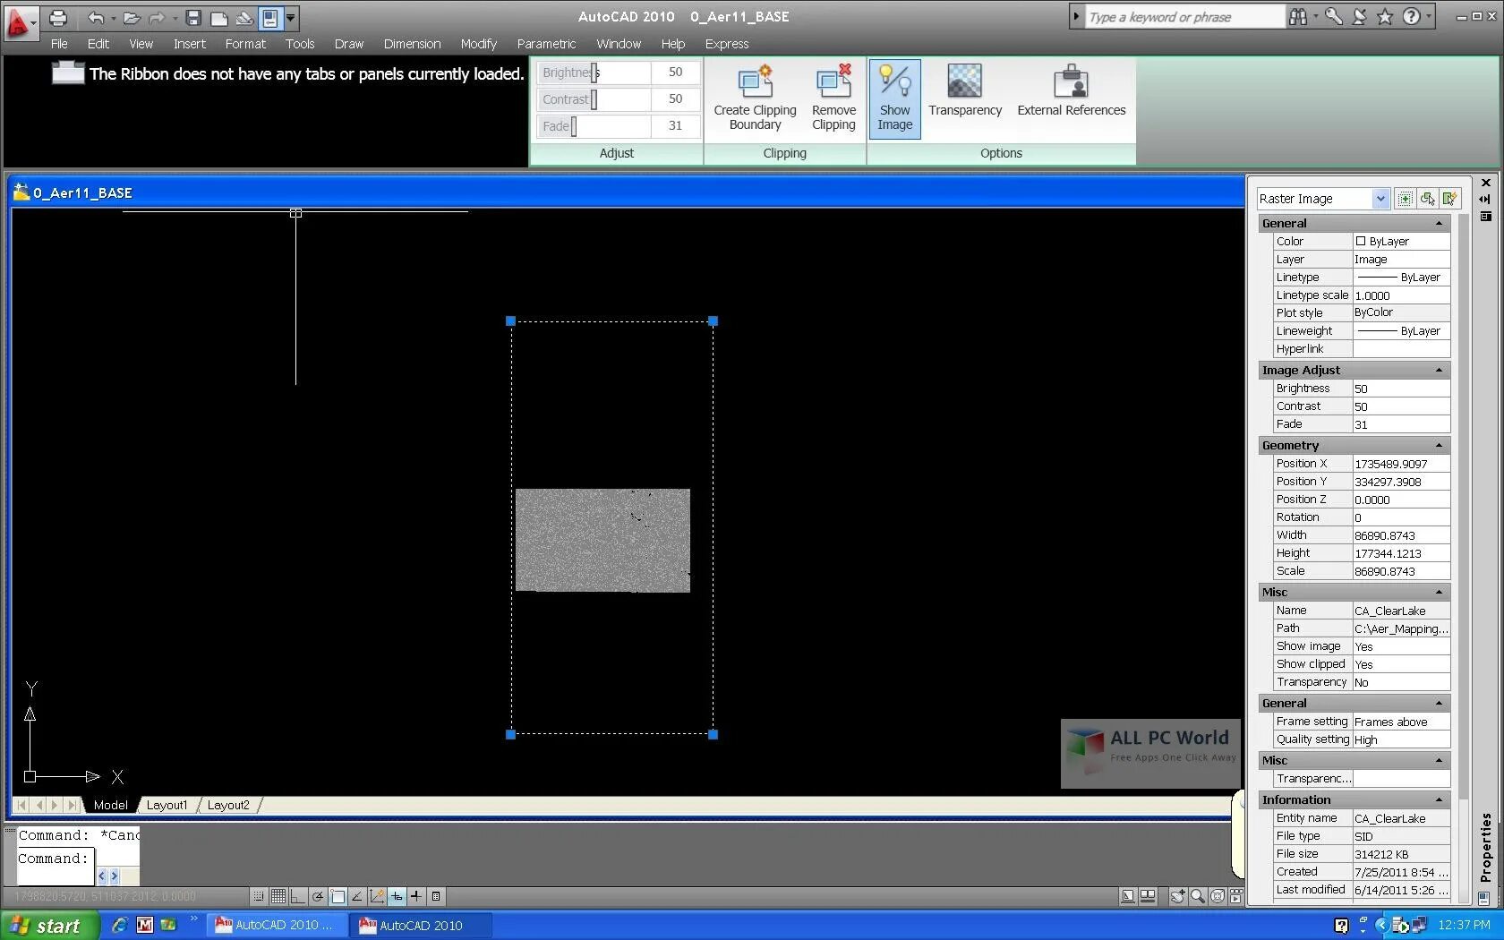Click the satellite Communication Center icon
Viewport: 1504px width, 940px height.
(1359, 17)
